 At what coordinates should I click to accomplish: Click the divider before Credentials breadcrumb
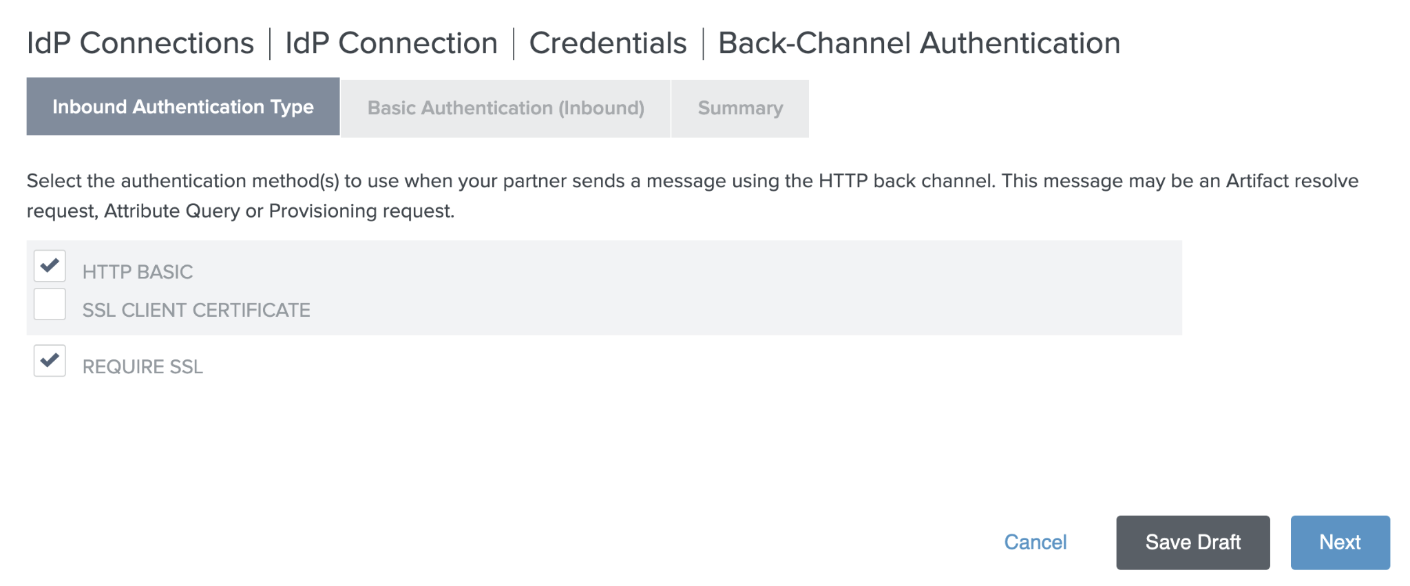514,44
